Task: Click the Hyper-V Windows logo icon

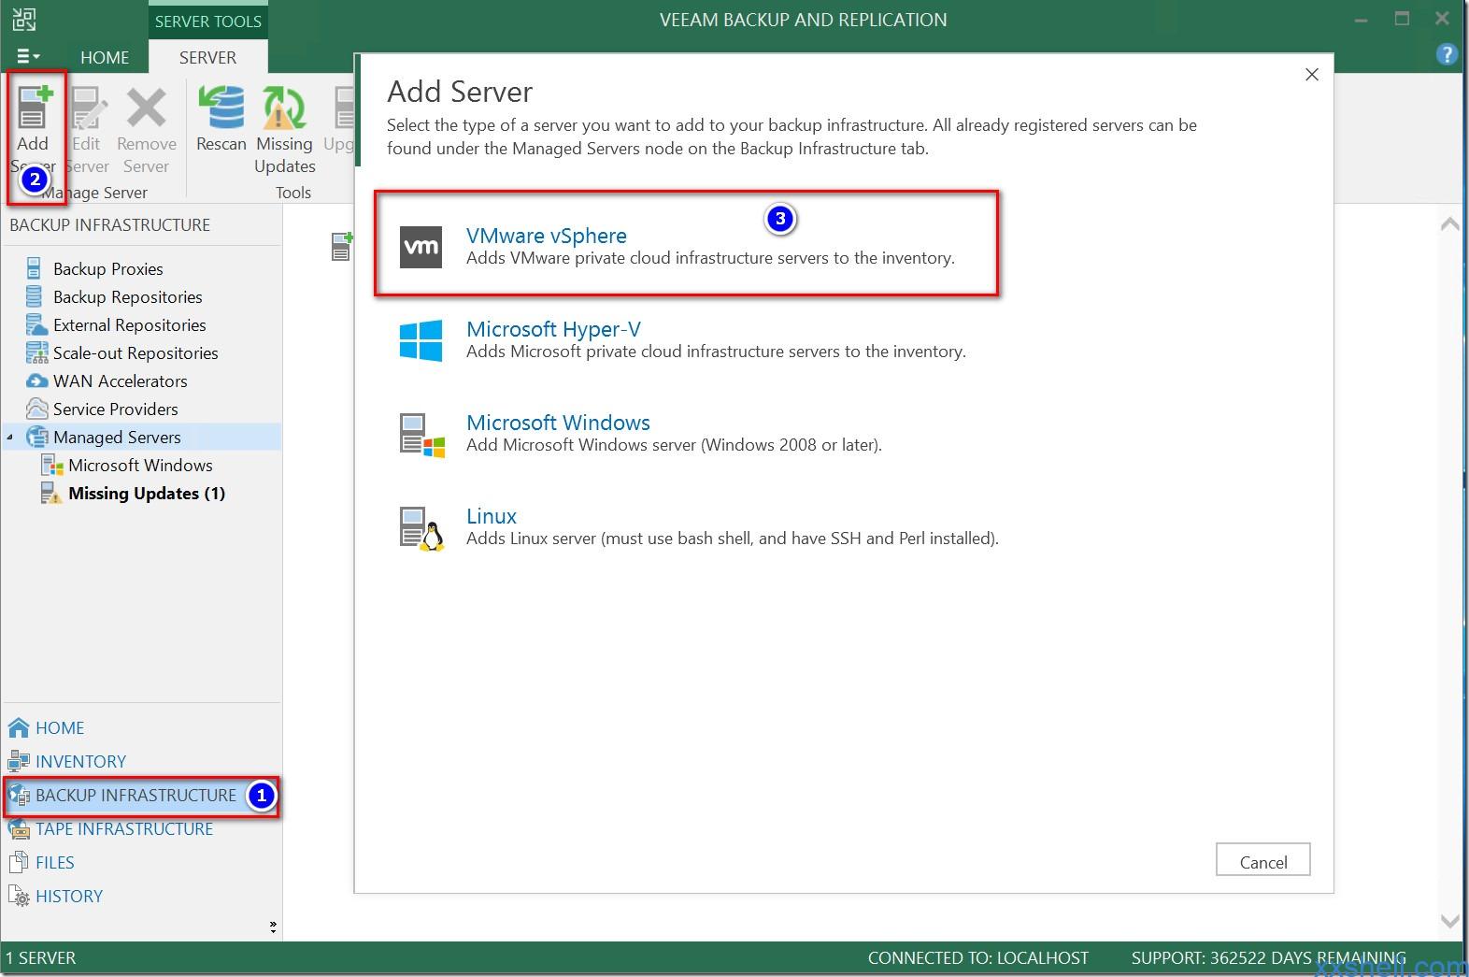Action: tap(421, 340)
